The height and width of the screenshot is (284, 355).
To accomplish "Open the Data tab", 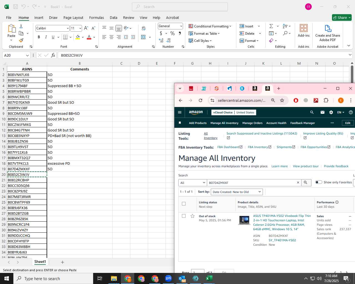I will point(113,17).
